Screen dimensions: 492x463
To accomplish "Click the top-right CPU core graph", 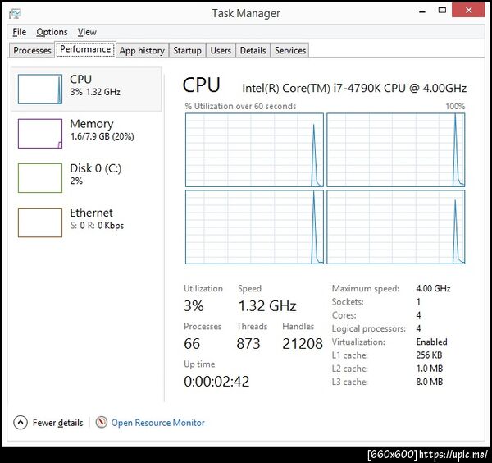I will point(396,150).
